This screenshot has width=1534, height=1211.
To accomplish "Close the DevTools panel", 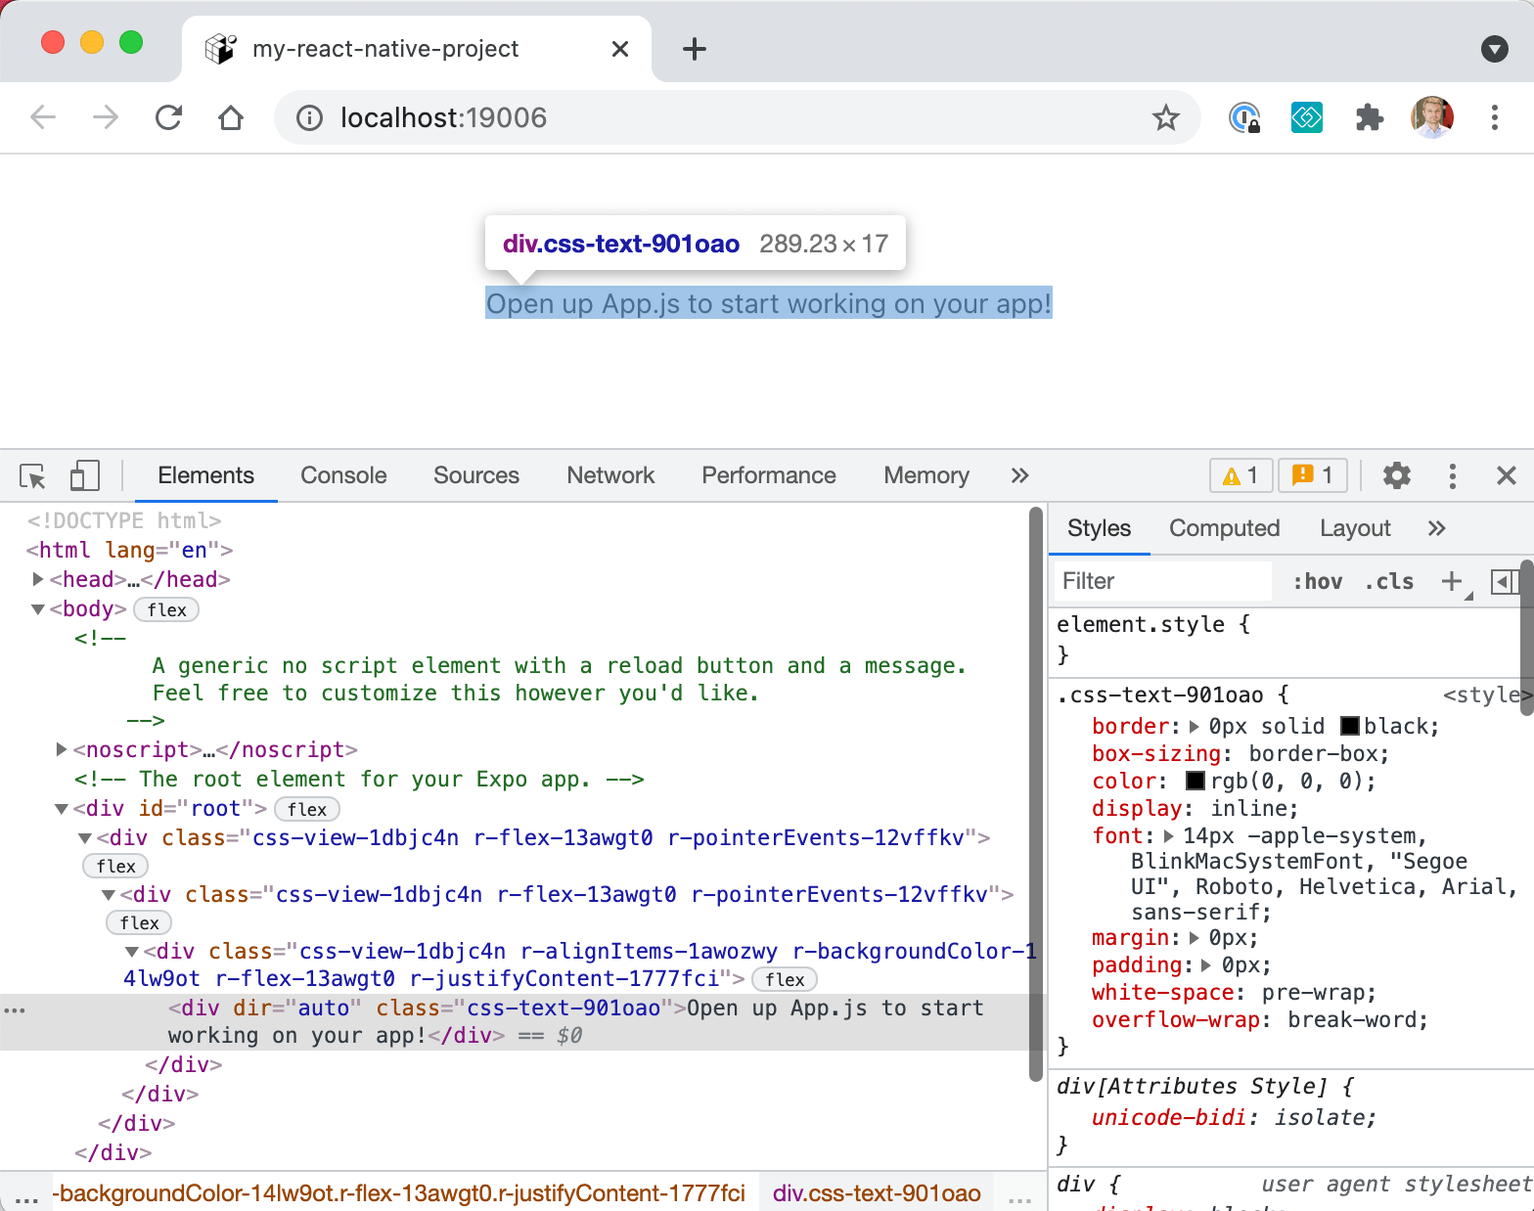I will [x=1507, y=475].
